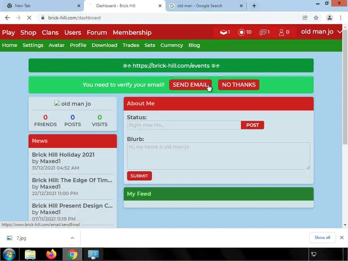This screenshot has width=348, height=261.
Task: Open the Shop page
Action: (28, 32)
